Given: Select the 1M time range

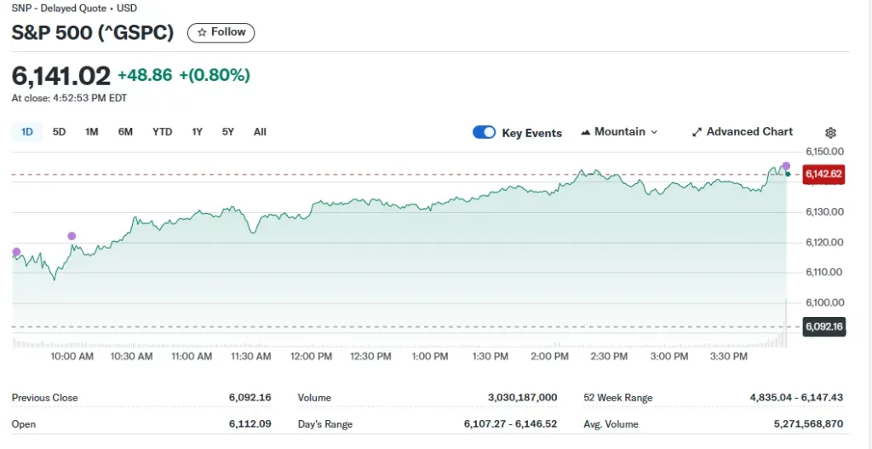Looking at the screenshot, I should (x=92, y=132).
